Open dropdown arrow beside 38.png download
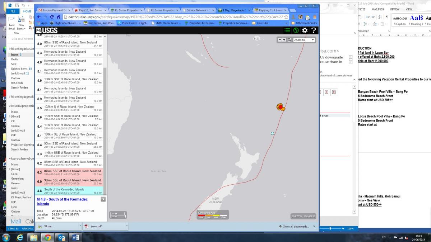The height and width of the screenshot is (242, 431). coord(80,226)
